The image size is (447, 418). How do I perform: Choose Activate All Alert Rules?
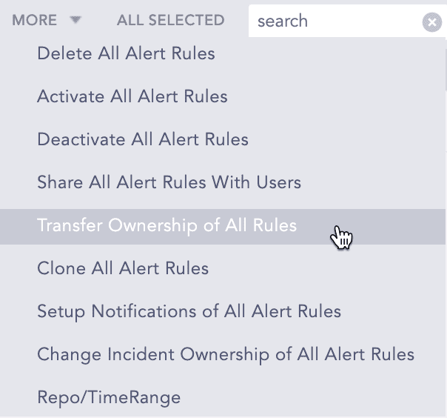(132, 96)
